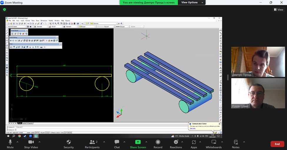
Task: Click the Stop Video camera icon
Action: (x=31, y=142)
